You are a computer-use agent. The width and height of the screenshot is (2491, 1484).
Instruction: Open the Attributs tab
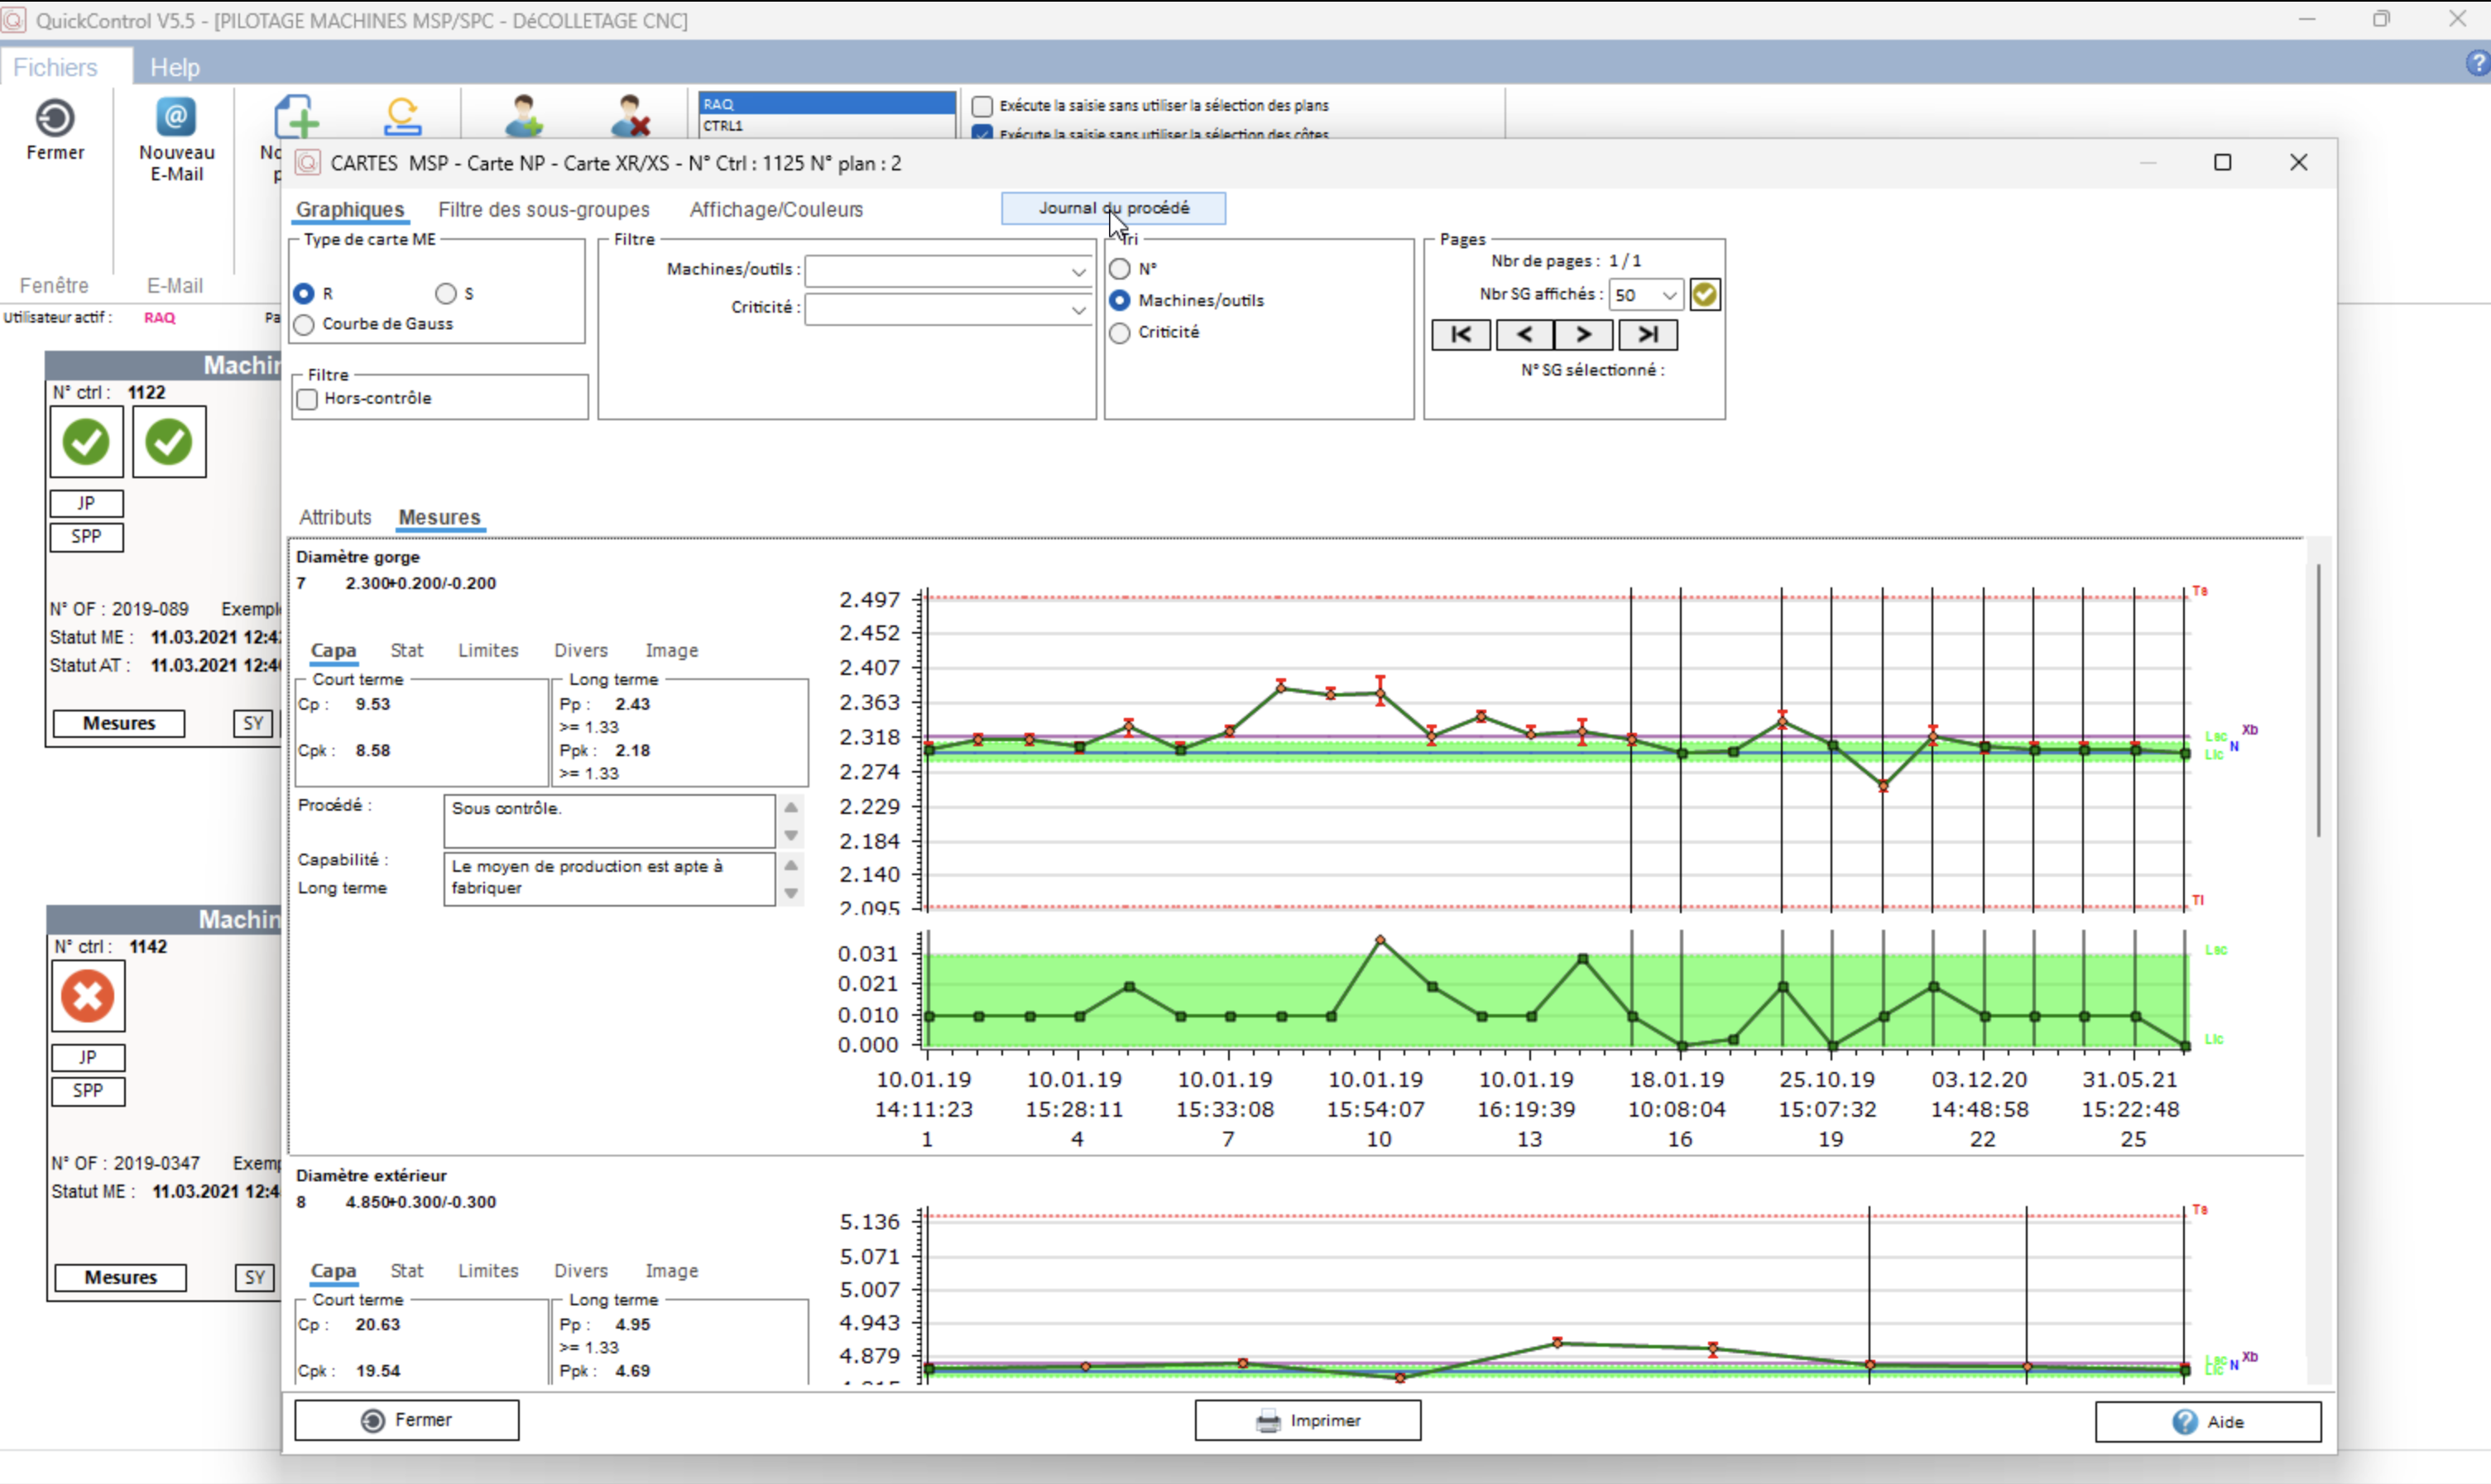[335, 517]
